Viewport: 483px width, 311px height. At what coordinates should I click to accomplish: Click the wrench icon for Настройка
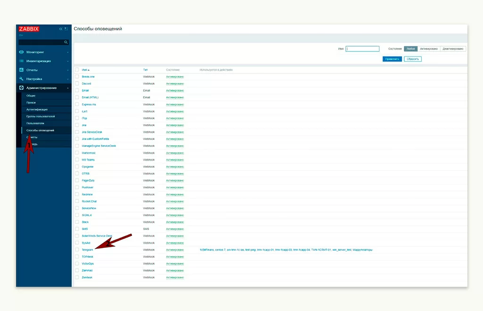[x=21, y=79]
